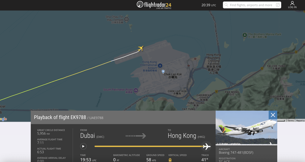The image size is (305, 162).
Task: Click the Sha Chau Tin Hau Temple marker
Action: click(x=126, y=19)
